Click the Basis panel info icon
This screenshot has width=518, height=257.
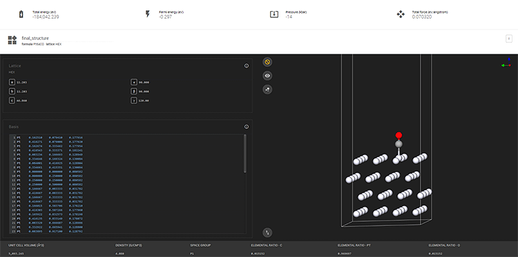[246, 127]
